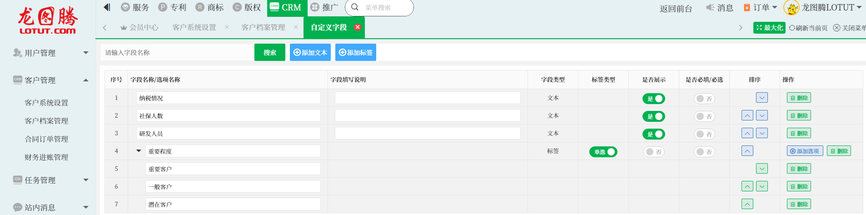Open the 专利 top menu item
This screenshot has width=866, height=215.
coord(173,7)
